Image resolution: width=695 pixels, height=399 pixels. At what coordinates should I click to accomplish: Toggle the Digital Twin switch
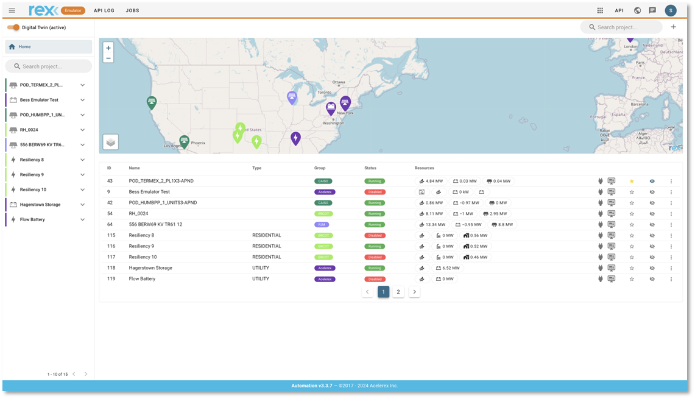[13, 27]
